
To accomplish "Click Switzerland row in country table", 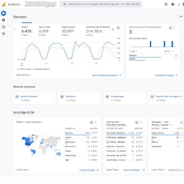I will tap(81, 142).
